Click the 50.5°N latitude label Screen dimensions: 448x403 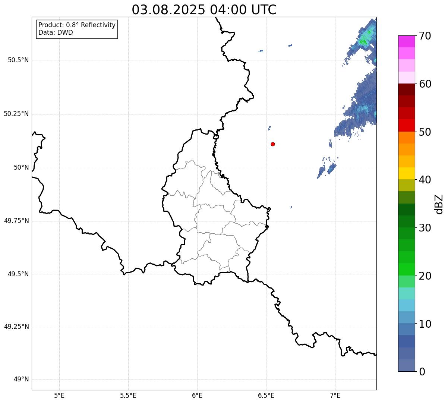coord(18,60)
